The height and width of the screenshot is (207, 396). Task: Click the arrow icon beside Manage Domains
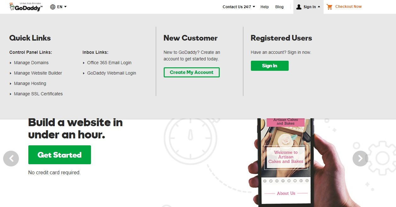[x=11, y=63]
